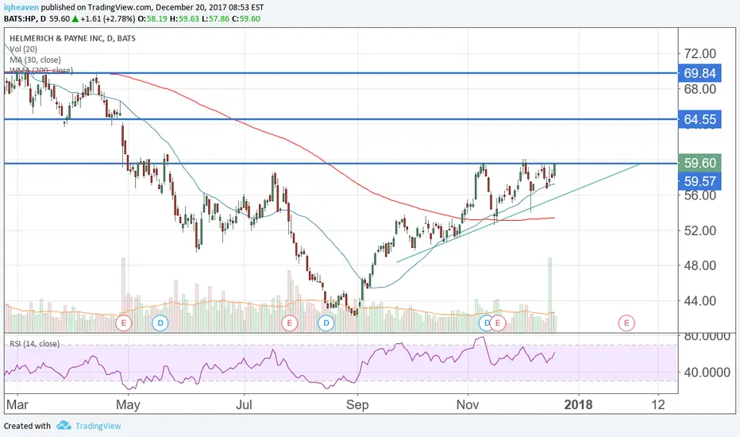Click the 64.55 horizontal line price label
Image resolution: width=740 pixels, height=437 pixels.
pos(700,119)
